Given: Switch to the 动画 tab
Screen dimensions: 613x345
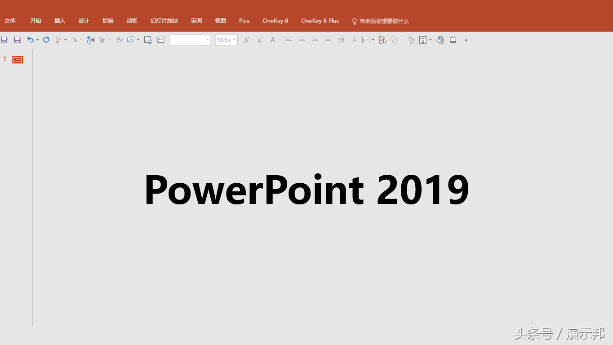Looking at the screenshot, I should 132,21.
